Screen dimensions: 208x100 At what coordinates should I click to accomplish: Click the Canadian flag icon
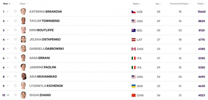[134, 49]
